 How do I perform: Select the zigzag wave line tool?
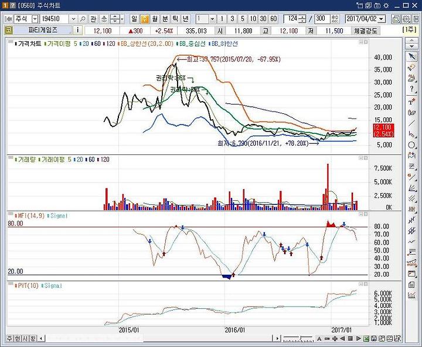coord(411,241)
